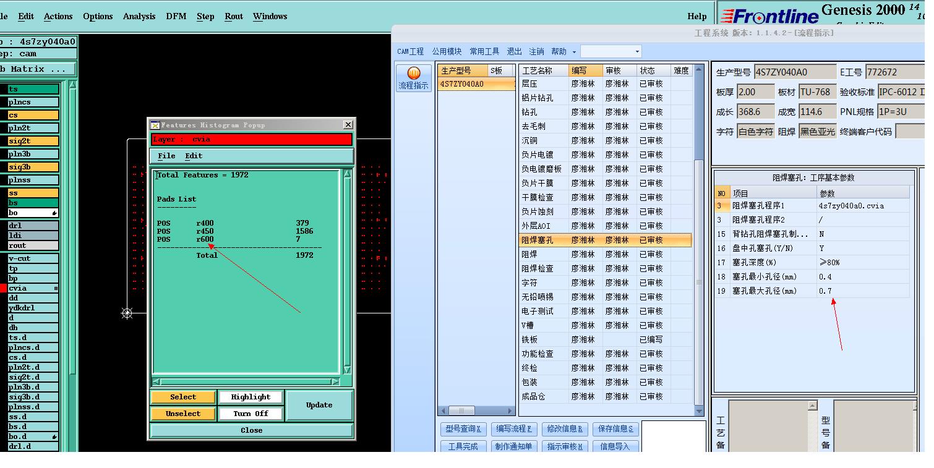Image resolution: width=934 pixels, height=468 pixels.
Task: Click scroll-up arrow in 工艺备 notes box
Action: point(813,406)
